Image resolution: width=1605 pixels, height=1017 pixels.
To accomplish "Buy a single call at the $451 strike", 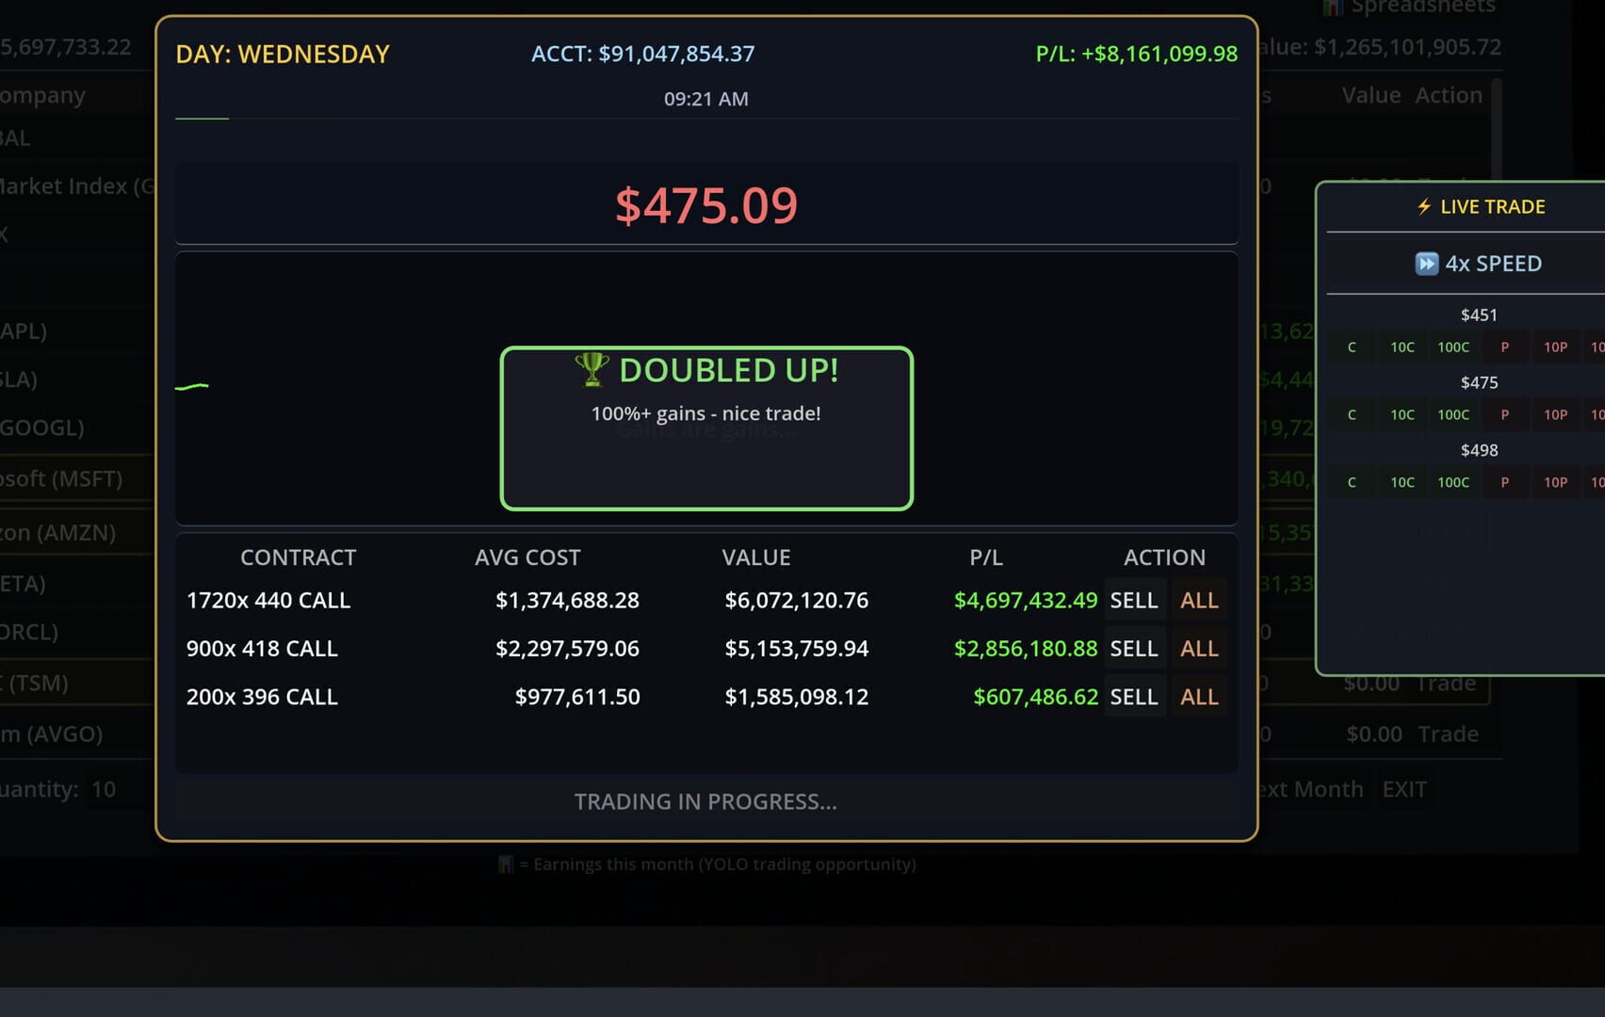I will coord(1352,347).
